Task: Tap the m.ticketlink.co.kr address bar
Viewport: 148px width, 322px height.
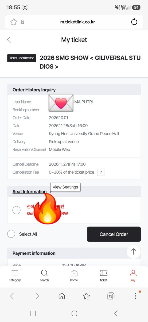Action: [x=77, y=22]
